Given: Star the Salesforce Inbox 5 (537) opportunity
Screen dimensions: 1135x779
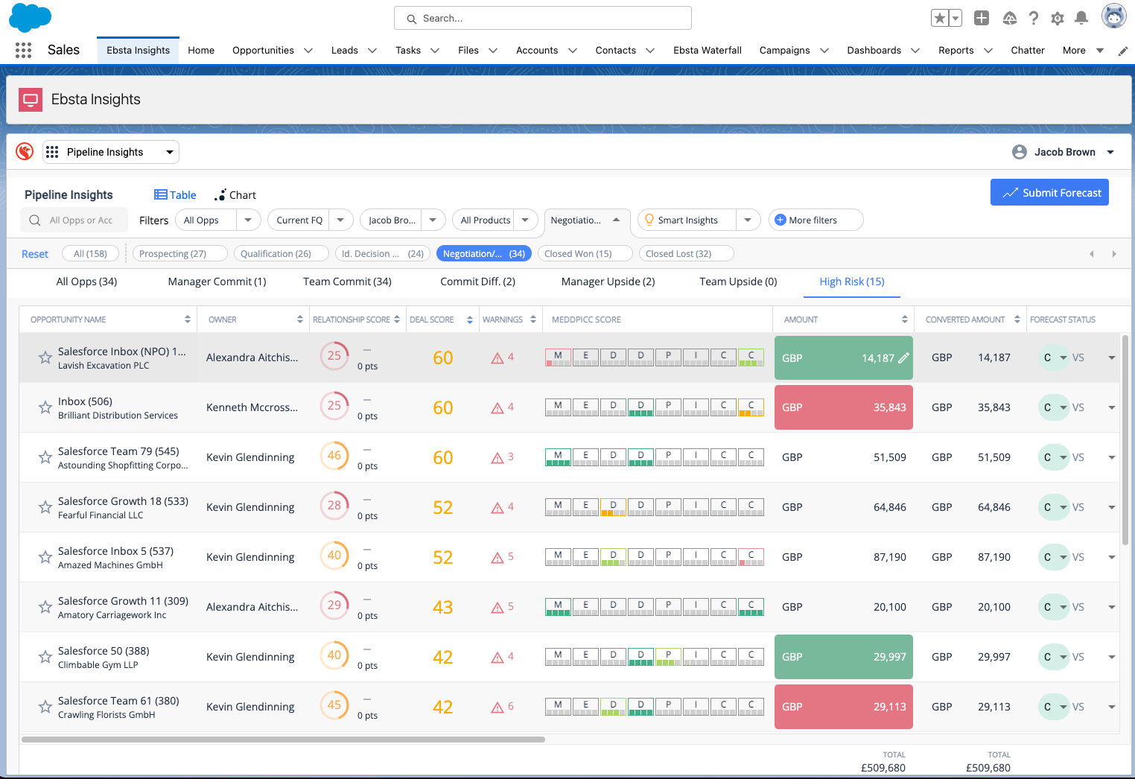Looking at the screenshot, I should click(x=45, y=557).
